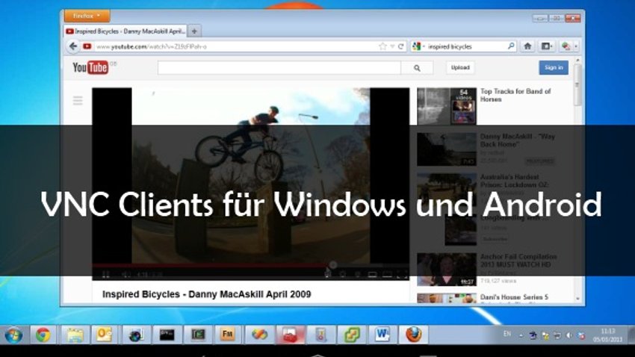Pause the video with the pause button
This screenshot has height=357, width=635.
click(105, 275)
